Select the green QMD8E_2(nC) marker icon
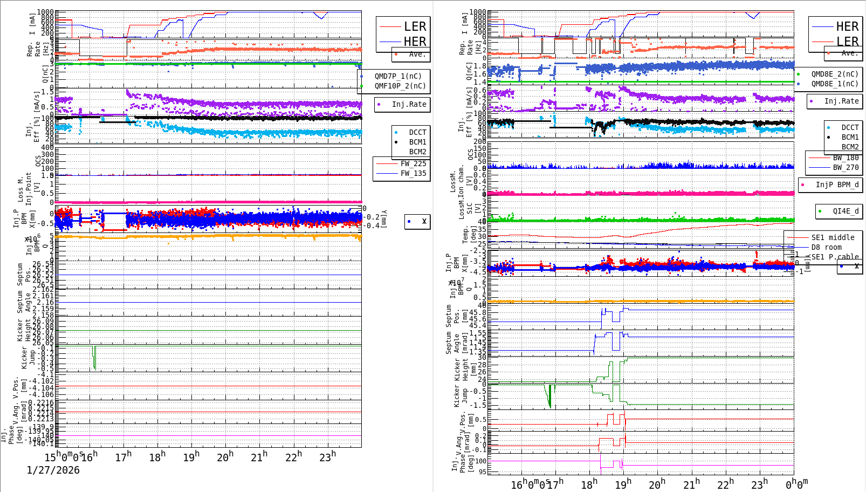The image size is (866, 492). tap(798, 74)
